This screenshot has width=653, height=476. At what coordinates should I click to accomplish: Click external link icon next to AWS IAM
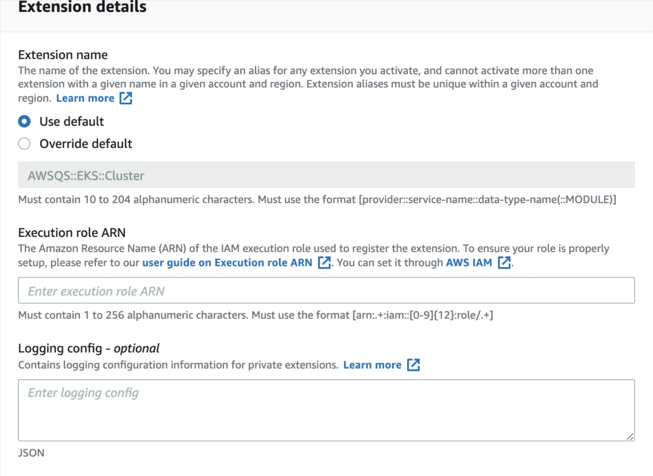[504, 262]
